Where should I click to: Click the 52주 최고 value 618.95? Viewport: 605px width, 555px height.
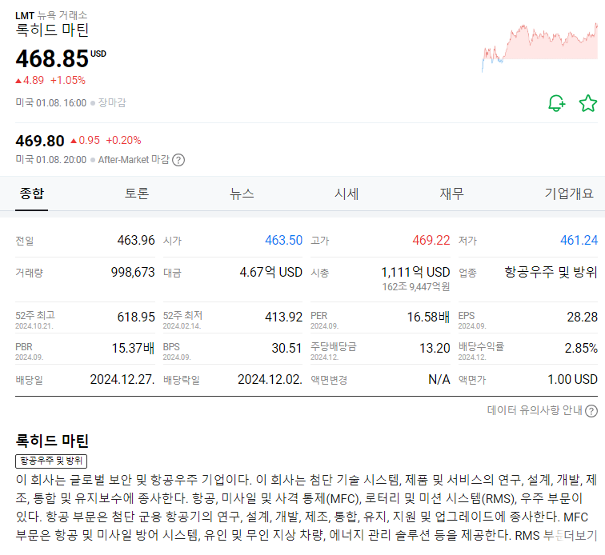click(x=136, y=317)
